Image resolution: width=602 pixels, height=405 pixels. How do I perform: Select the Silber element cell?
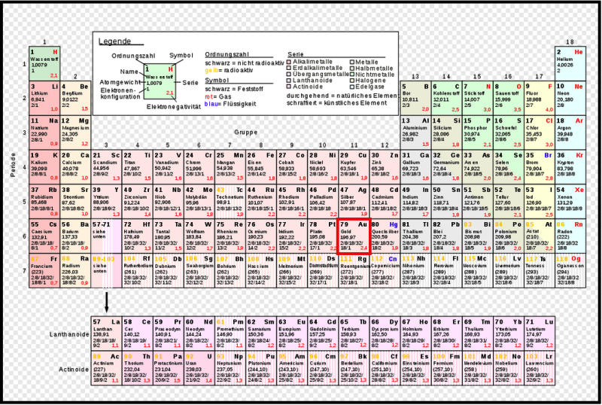tap(354, 202)
